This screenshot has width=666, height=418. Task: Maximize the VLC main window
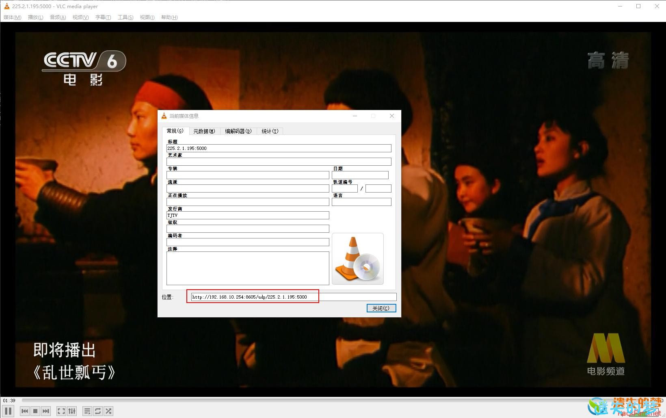pyautogui.click(x=638, y=6)
